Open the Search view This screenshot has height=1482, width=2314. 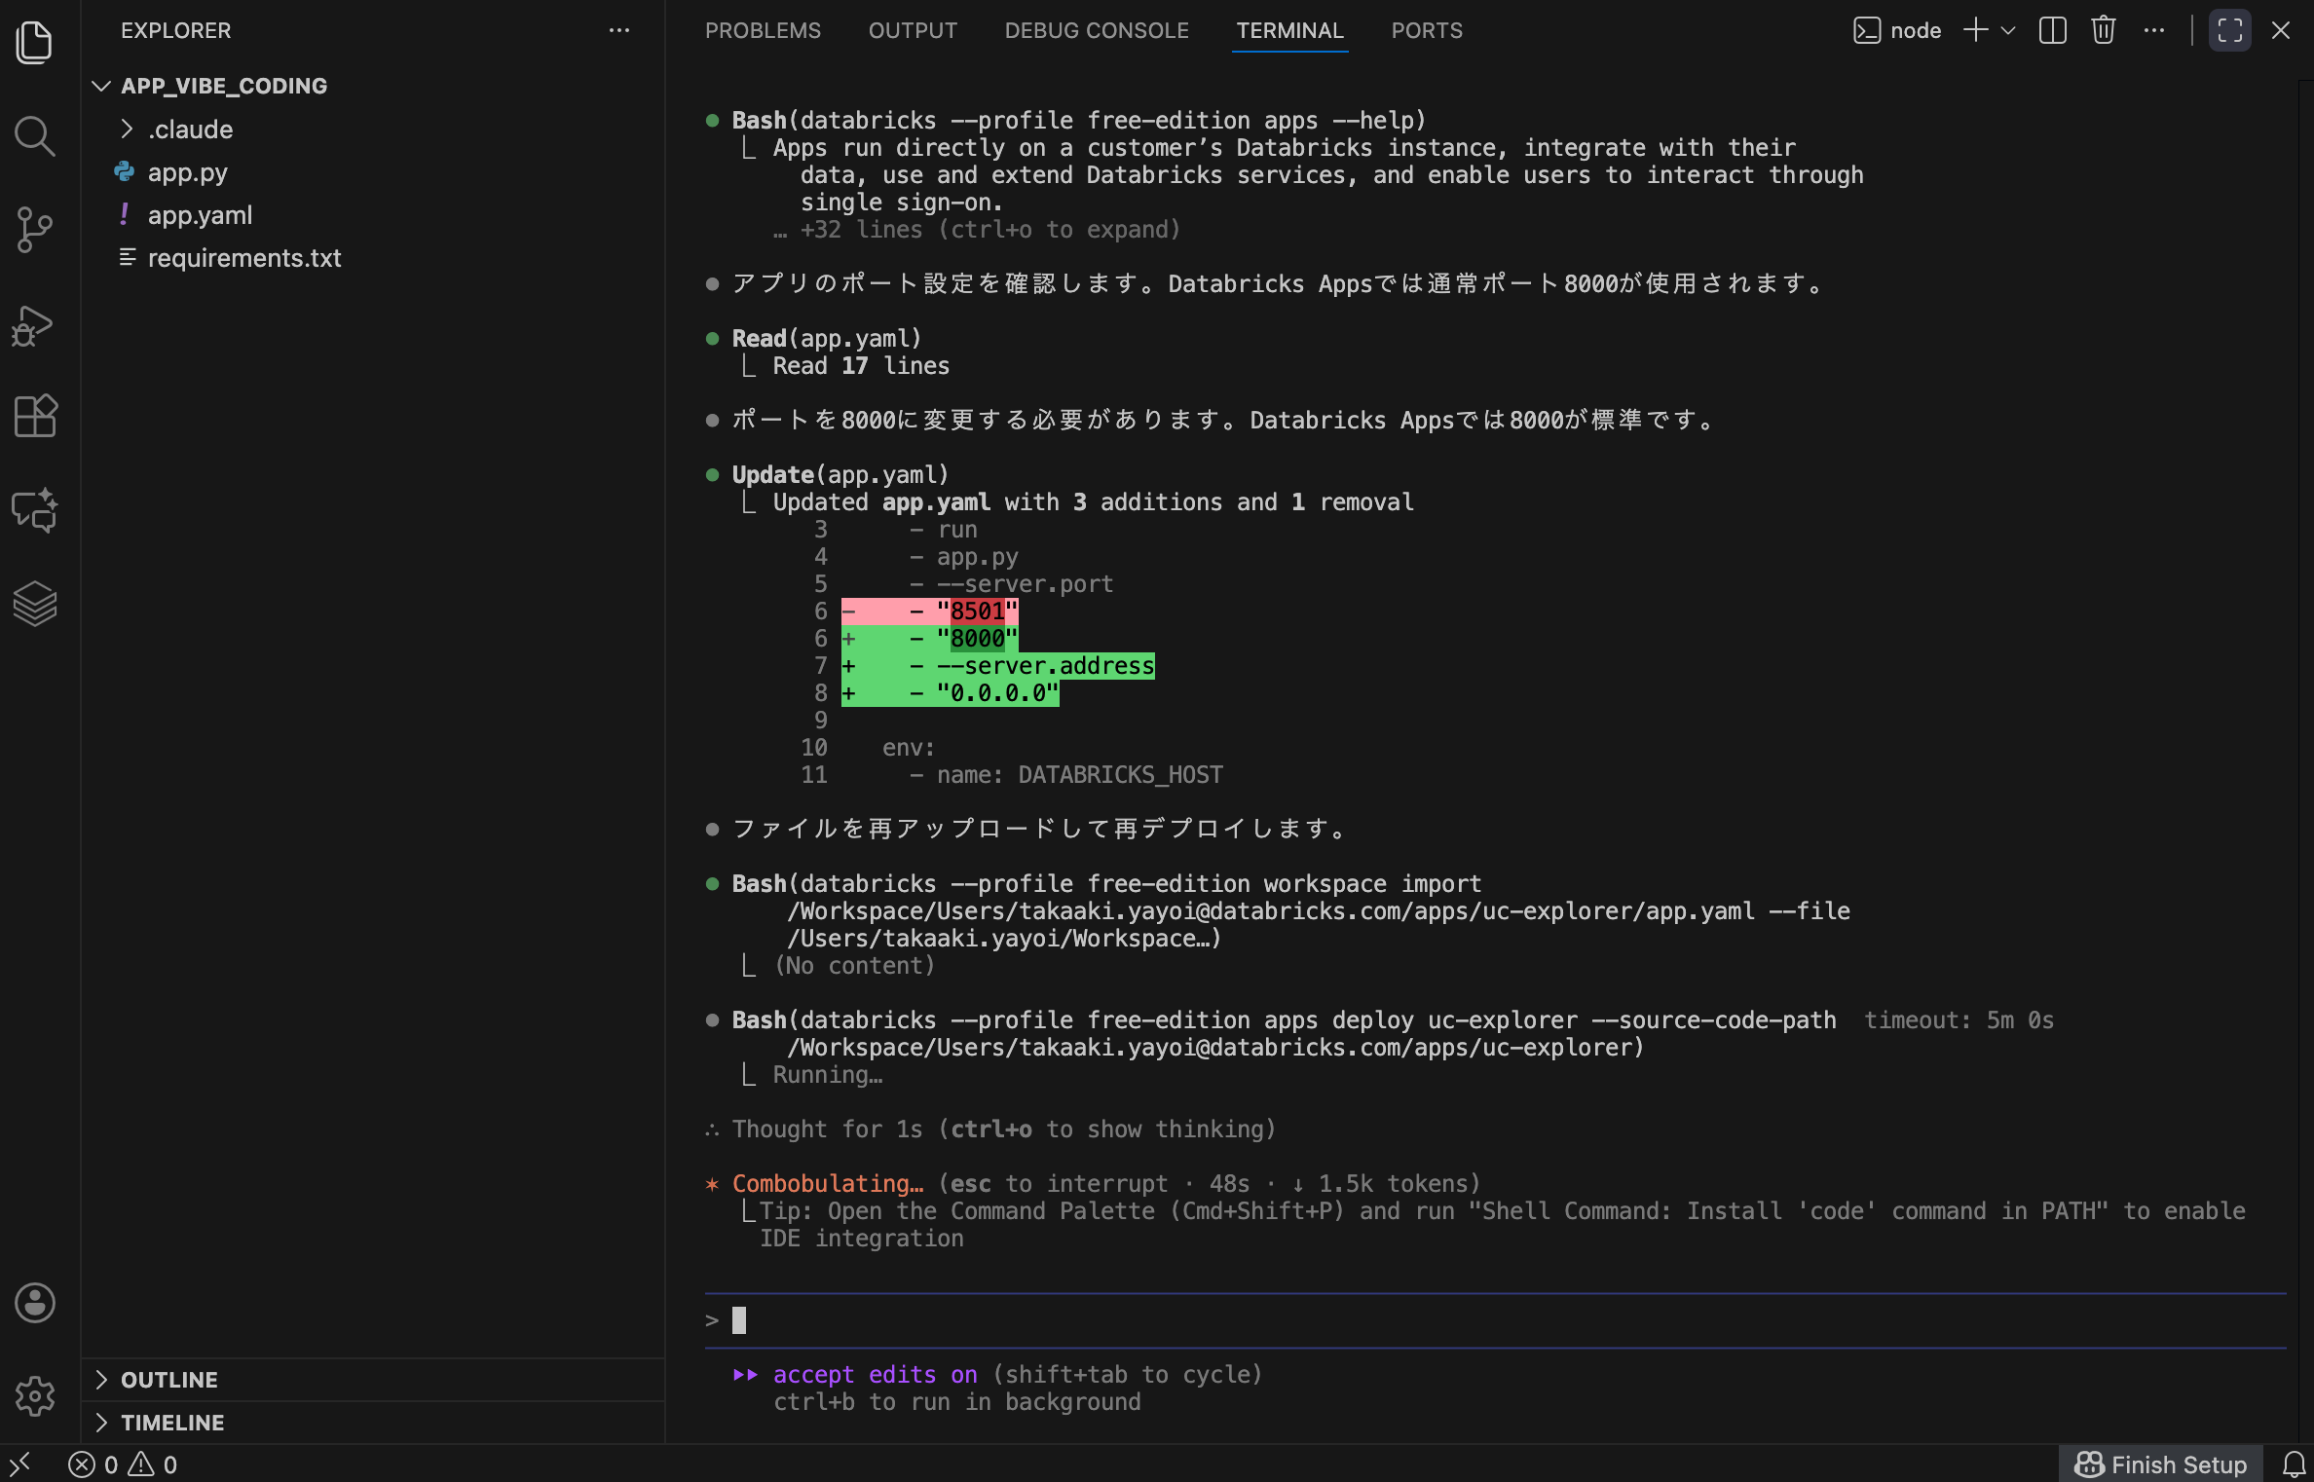35,136
